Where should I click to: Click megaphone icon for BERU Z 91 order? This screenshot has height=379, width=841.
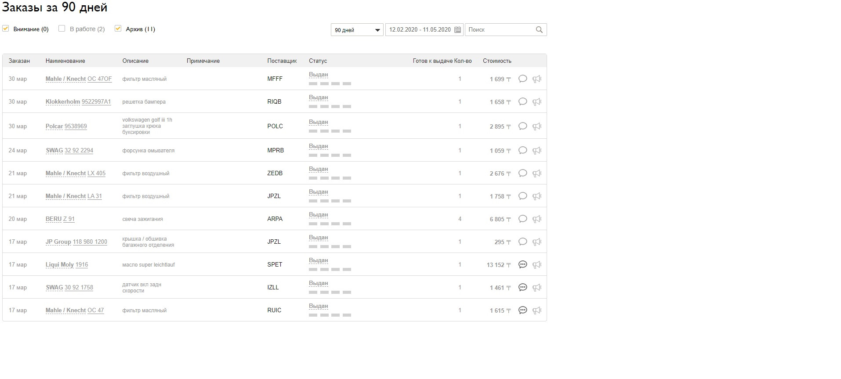pyautogui.click(x=536, y=219)
